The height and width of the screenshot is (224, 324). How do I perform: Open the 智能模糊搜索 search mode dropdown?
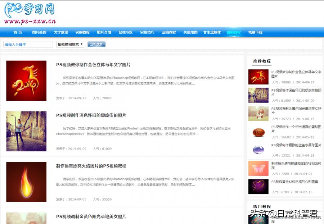click(70, 44)
